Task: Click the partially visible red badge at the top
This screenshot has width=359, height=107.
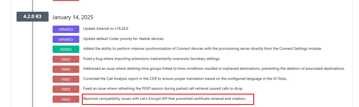Action: coord(66,0)
